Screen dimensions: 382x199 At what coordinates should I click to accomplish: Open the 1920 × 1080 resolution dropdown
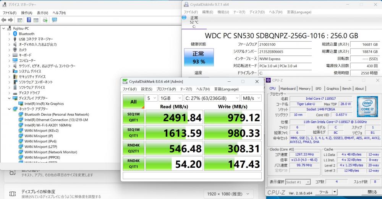click(x=228, y=194)
